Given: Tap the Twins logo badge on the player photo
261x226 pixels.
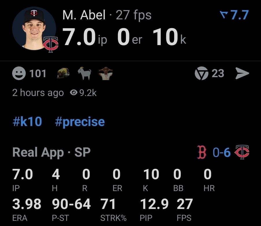Looking at the screenshot, I should coord(50,45).
